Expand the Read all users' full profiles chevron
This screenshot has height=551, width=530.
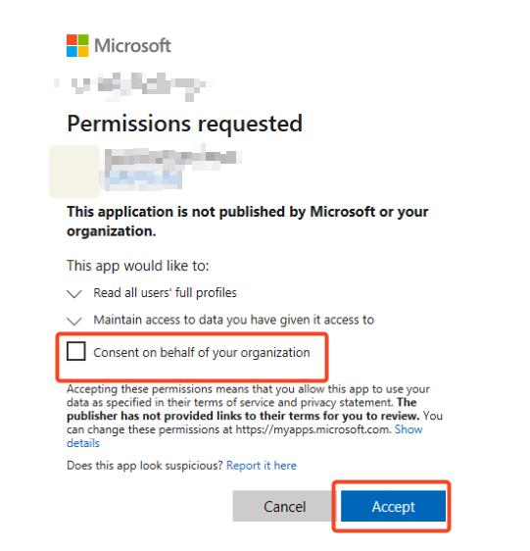(x=74, y=293)
